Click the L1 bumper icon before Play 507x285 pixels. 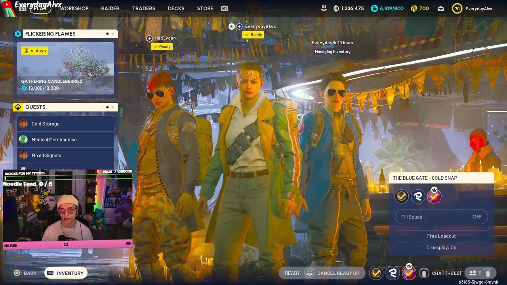(x=23, y=8)
